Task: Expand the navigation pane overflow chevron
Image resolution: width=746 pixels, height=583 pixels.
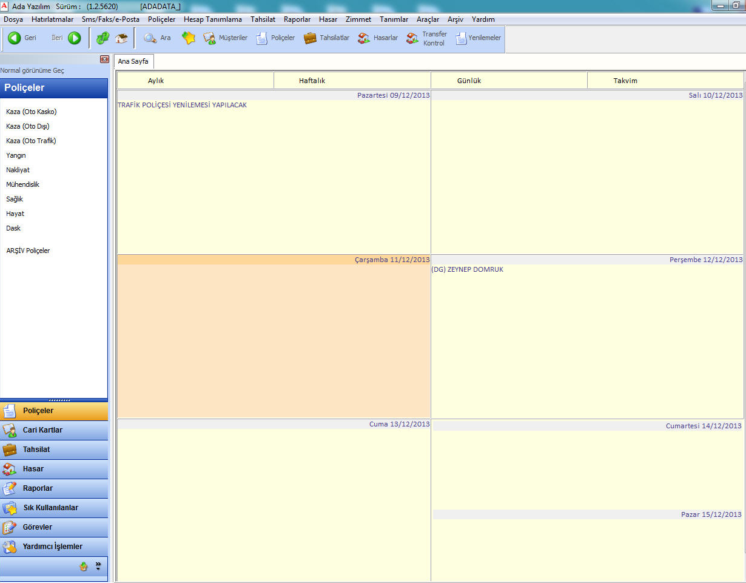Action: coord(98,566)
